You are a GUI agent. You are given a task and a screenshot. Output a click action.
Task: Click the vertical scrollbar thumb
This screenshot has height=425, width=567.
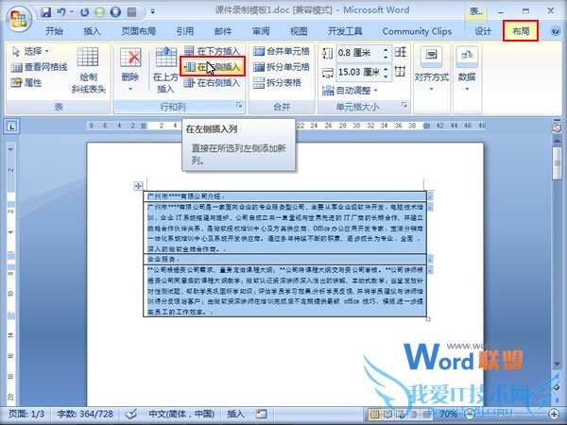pyautogui.click(x=557, y=162)
